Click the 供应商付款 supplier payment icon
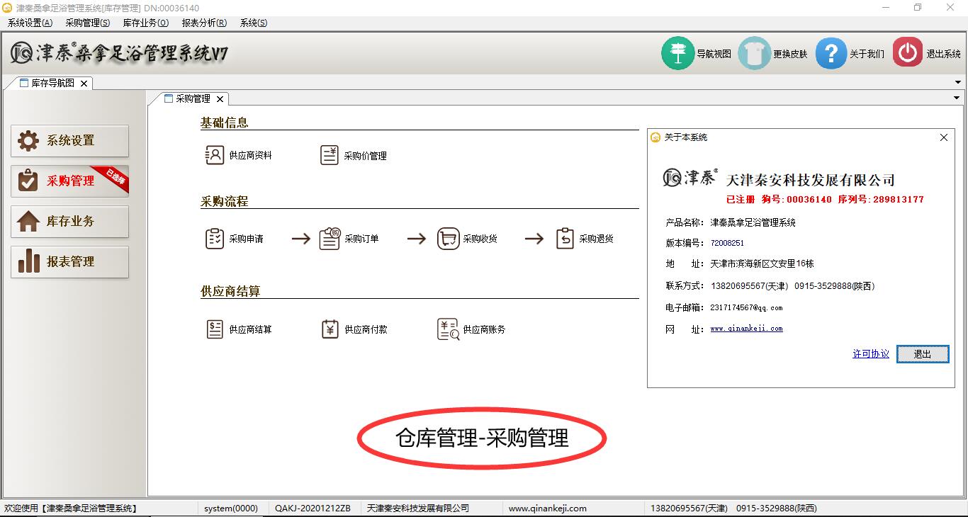This screenshot has width=968, height=517. [x=330, y=329]
